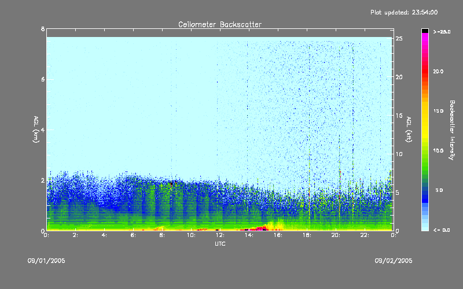Click the 5.0 colorbar tick label
463x289 pixels.
click(x=439, y=190)
